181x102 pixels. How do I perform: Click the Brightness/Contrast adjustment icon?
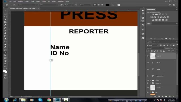(x=153, y=14)
